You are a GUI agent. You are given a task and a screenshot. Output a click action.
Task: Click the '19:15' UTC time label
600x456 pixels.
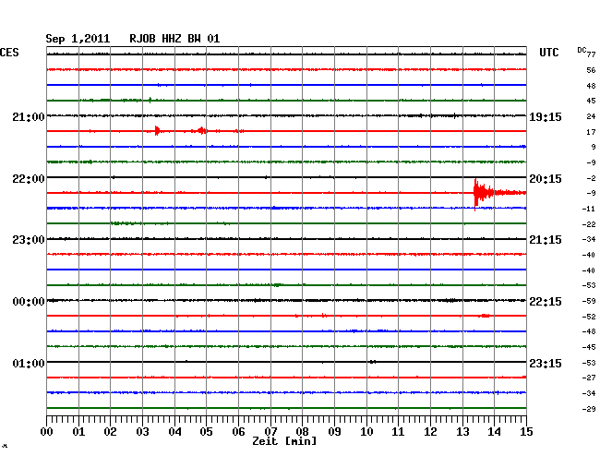(546, 116)
